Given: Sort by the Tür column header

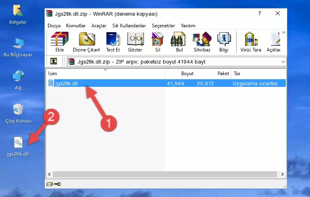Looking at the screenshot, I should pyautogui.click(x=258, y=74).
